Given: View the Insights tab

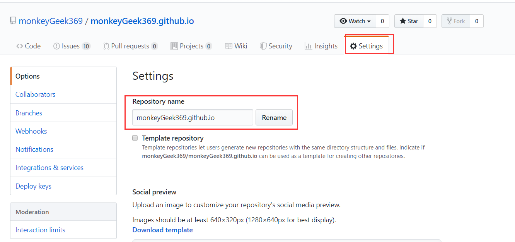Looking at the screenshot, I should point(321,46).
